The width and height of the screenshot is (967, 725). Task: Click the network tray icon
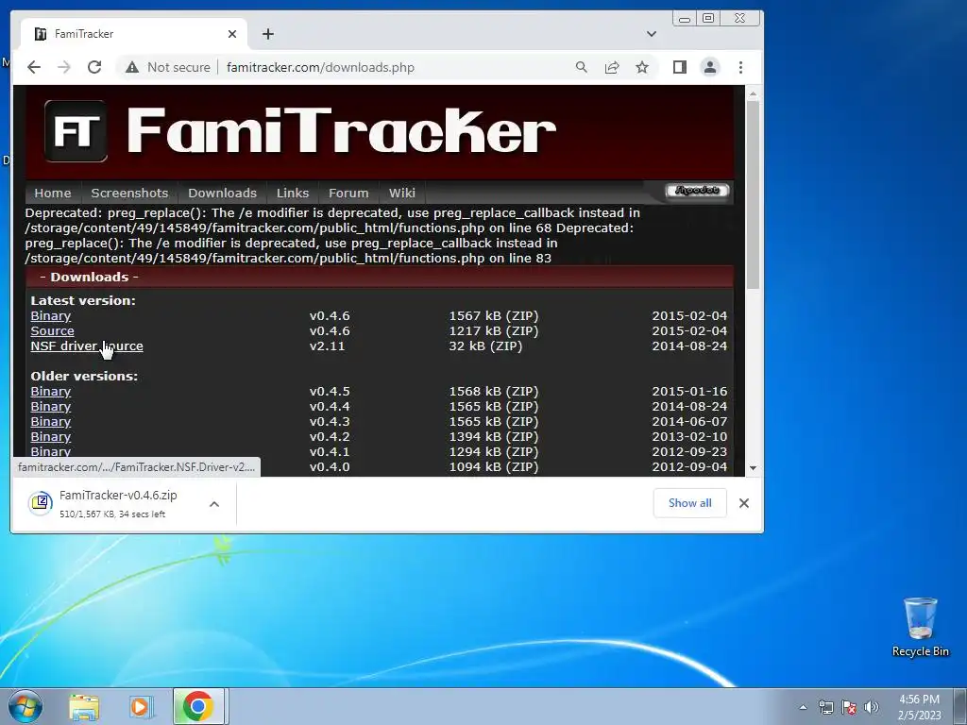(x=825, y=707)
